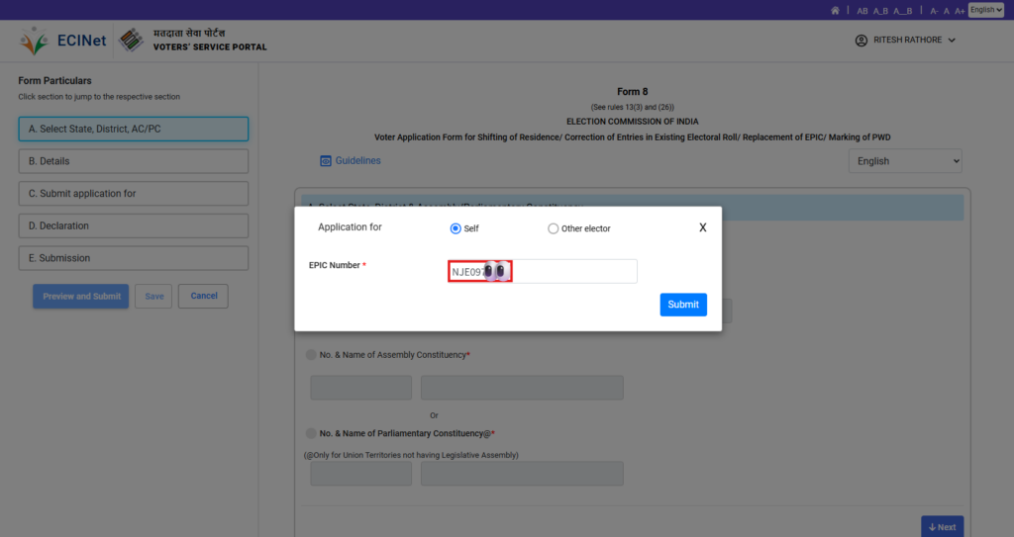Image resolution: width=1014 pixels, height=537 pixels.
Task: Click the Preview and Submit button
Action: pyautogui.click(x=81, y=296)
